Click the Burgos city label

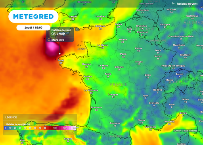(x=68, y=139)
